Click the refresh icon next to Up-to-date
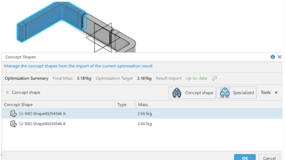The image size is (285, 160). tap(214, 78)
